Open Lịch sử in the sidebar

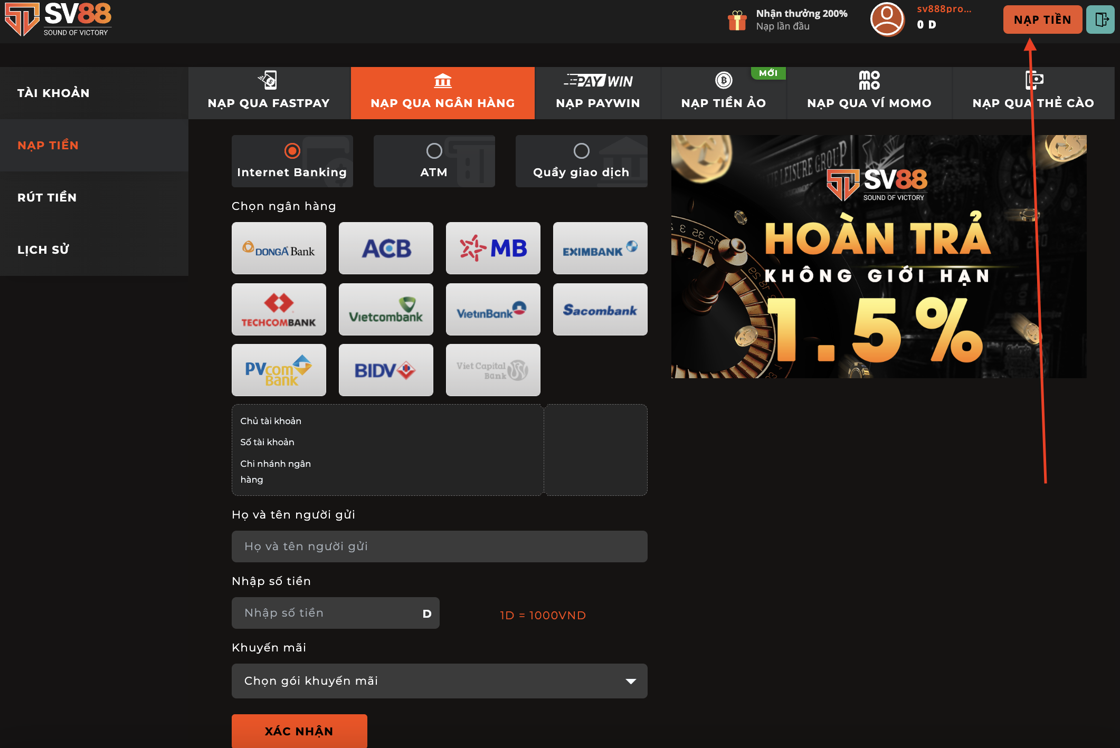tap(94, 250)
